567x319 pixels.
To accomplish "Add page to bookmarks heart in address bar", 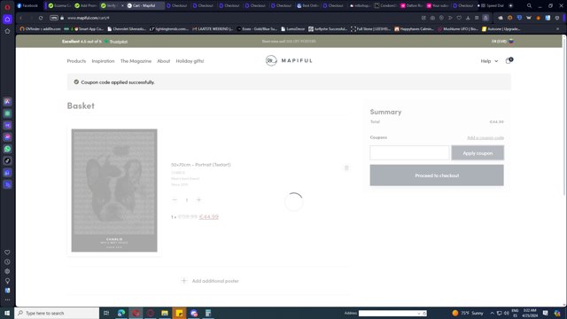I will tap(459, 18).
